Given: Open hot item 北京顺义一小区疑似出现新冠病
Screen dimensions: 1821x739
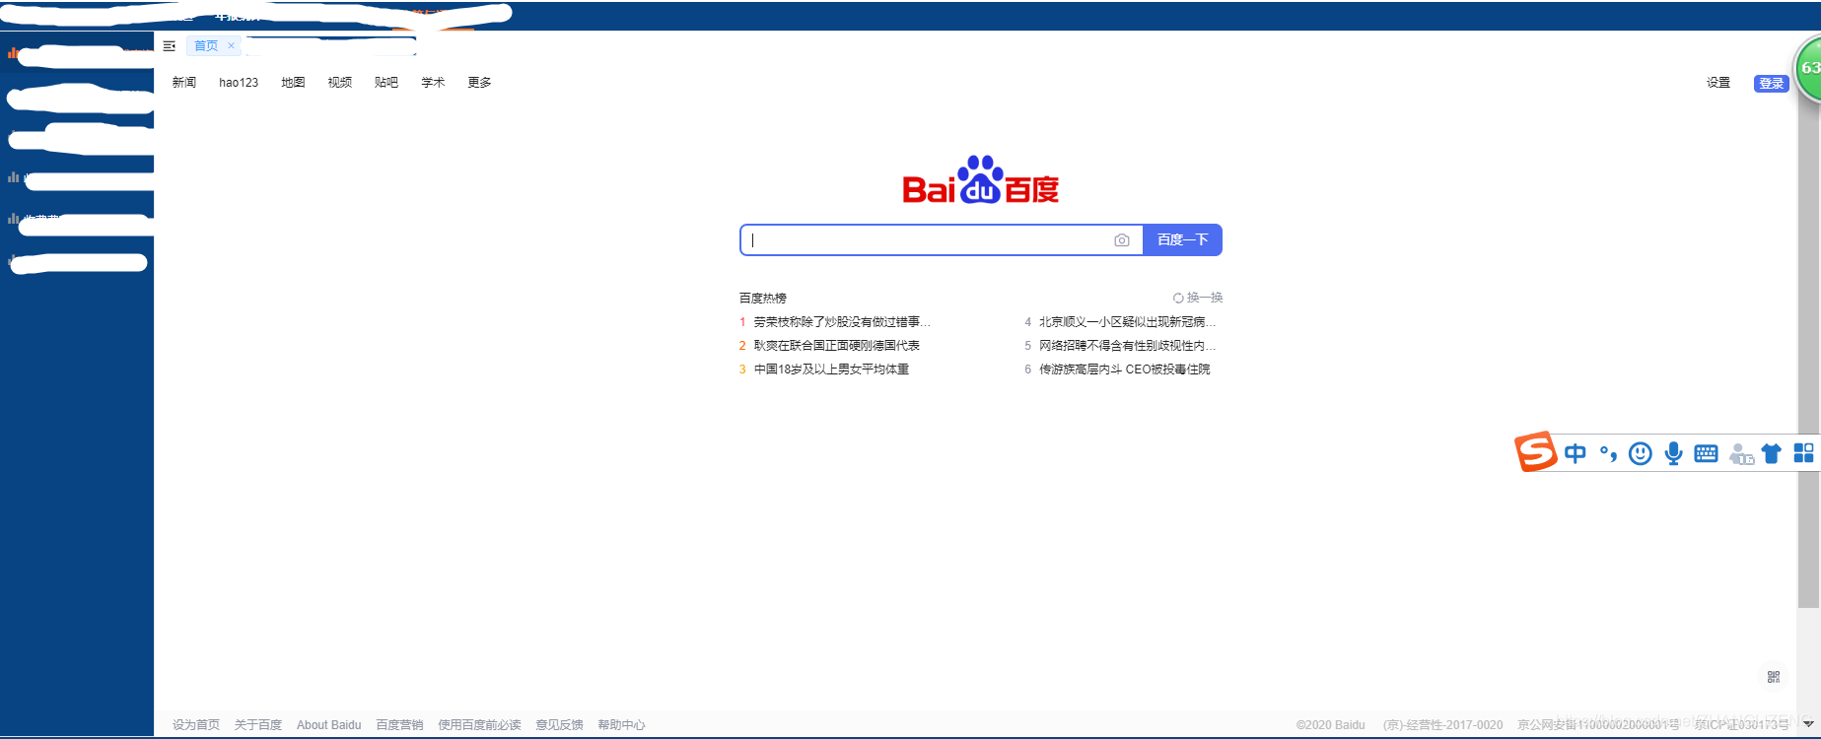Looking at the screenshot, I should coord(1127,322).
